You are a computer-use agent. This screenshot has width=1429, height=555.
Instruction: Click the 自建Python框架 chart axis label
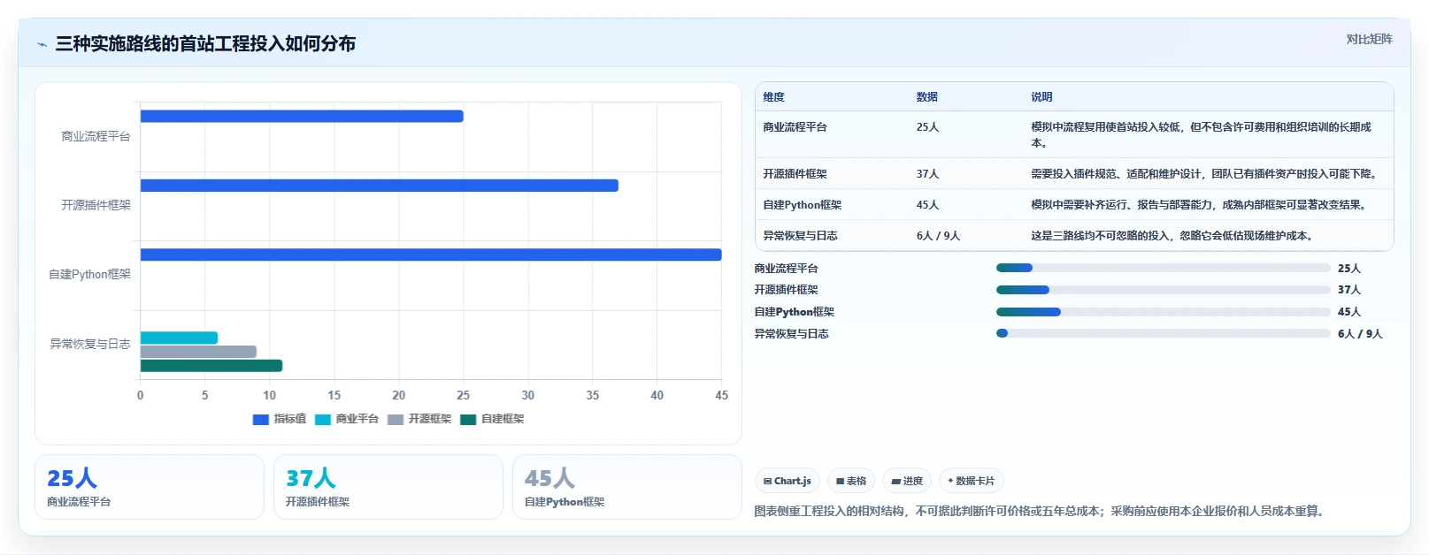pos(89,275)
